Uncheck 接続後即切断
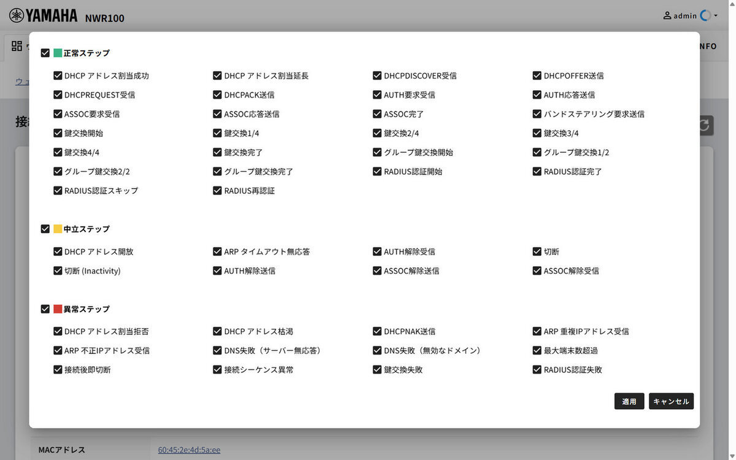The height and width of the screenshot is (460, 736). [58, 370]
